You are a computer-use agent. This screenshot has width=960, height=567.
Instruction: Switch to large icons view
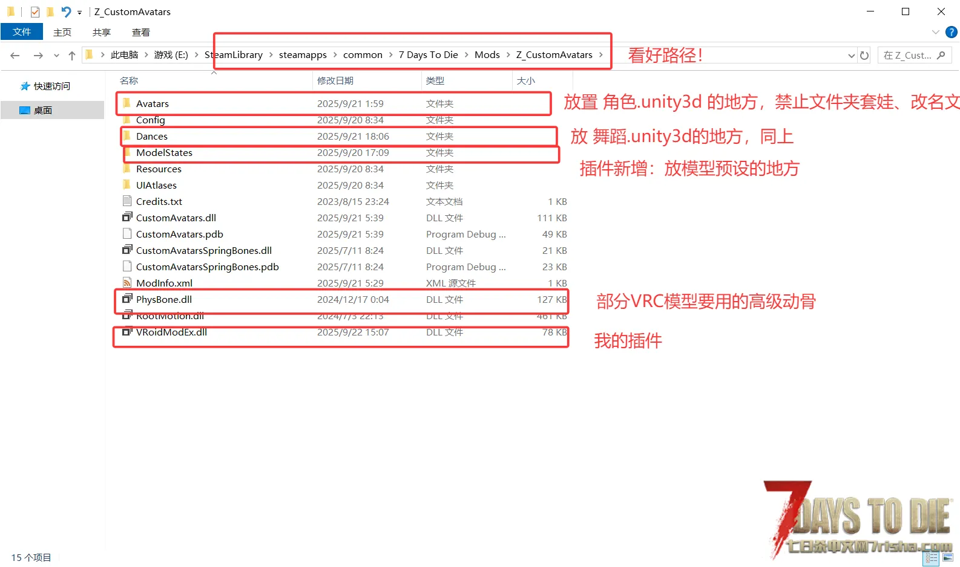click(x=947, y=558)
